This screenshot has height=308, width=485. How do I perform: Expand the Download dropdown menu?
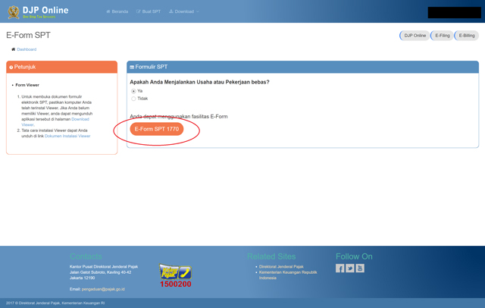pos(183,11)
